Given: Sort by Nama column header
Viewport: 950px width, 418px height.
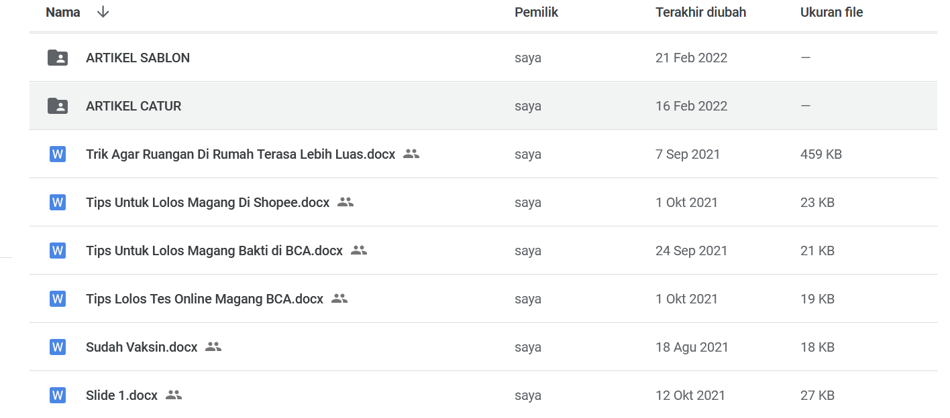Looking at the screenshot, I should (63, 12).
